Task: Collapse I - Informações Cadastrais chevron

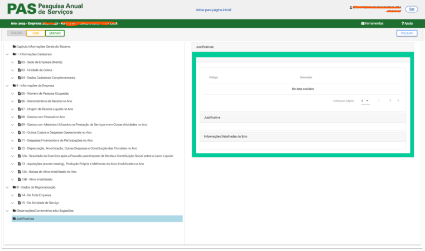Action: coord(7,55)
